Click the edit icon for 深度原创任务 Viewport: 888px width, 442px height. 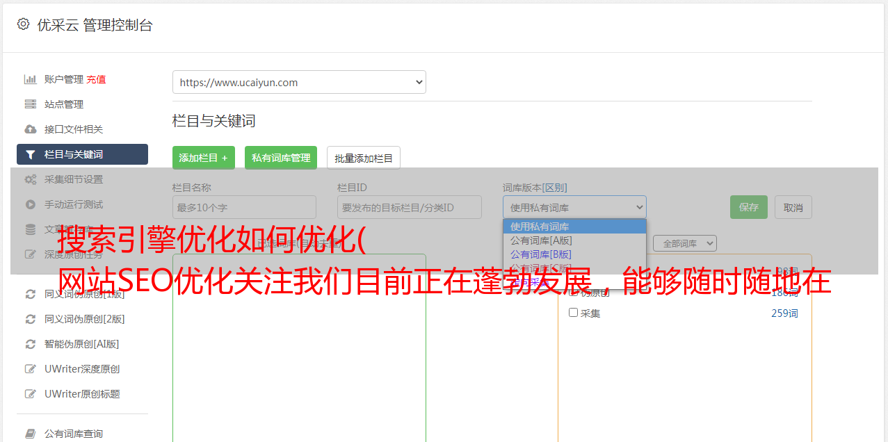click(31, 254)
